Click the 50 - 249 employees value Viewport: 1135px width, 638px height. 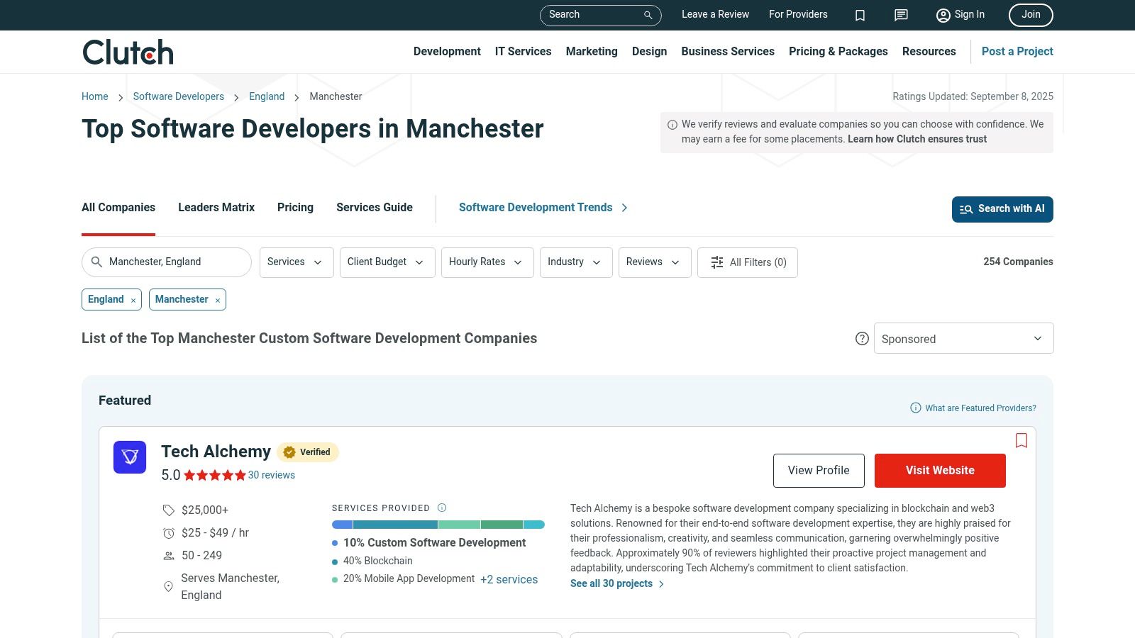click(201, 556)
